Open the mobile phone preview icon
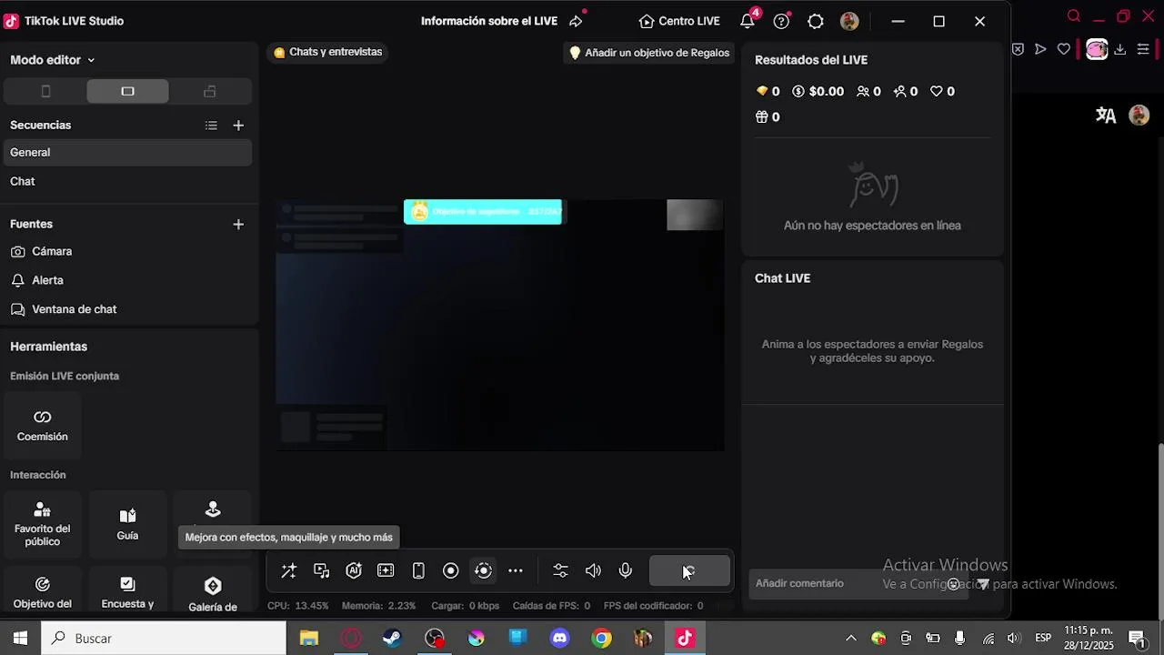Viewport: 1164px width, 655px height. click(x=418, y=570)
